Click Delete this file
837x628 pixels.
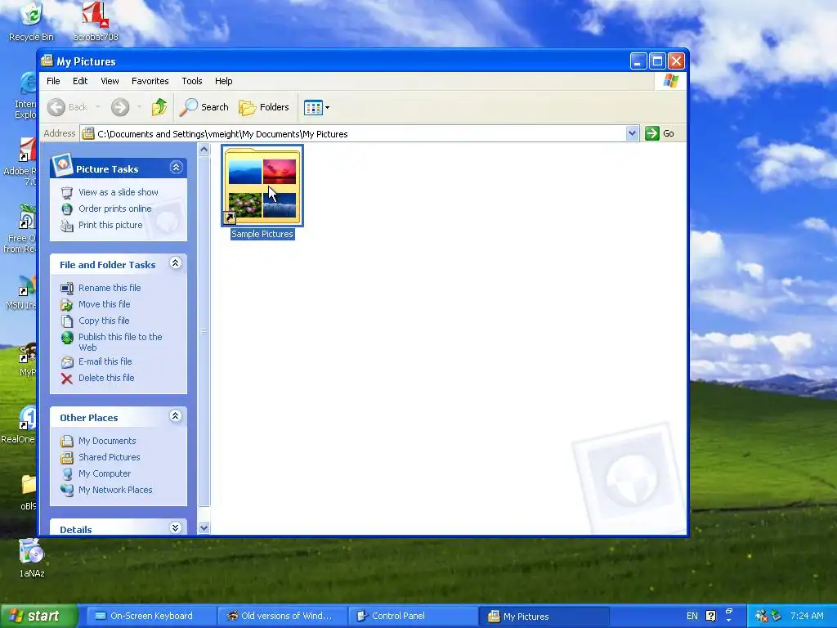106,378
